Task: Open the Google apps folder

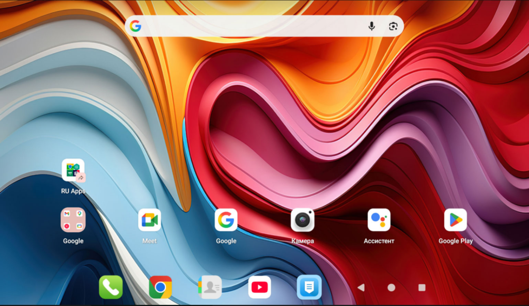Action: click(73, 220)
